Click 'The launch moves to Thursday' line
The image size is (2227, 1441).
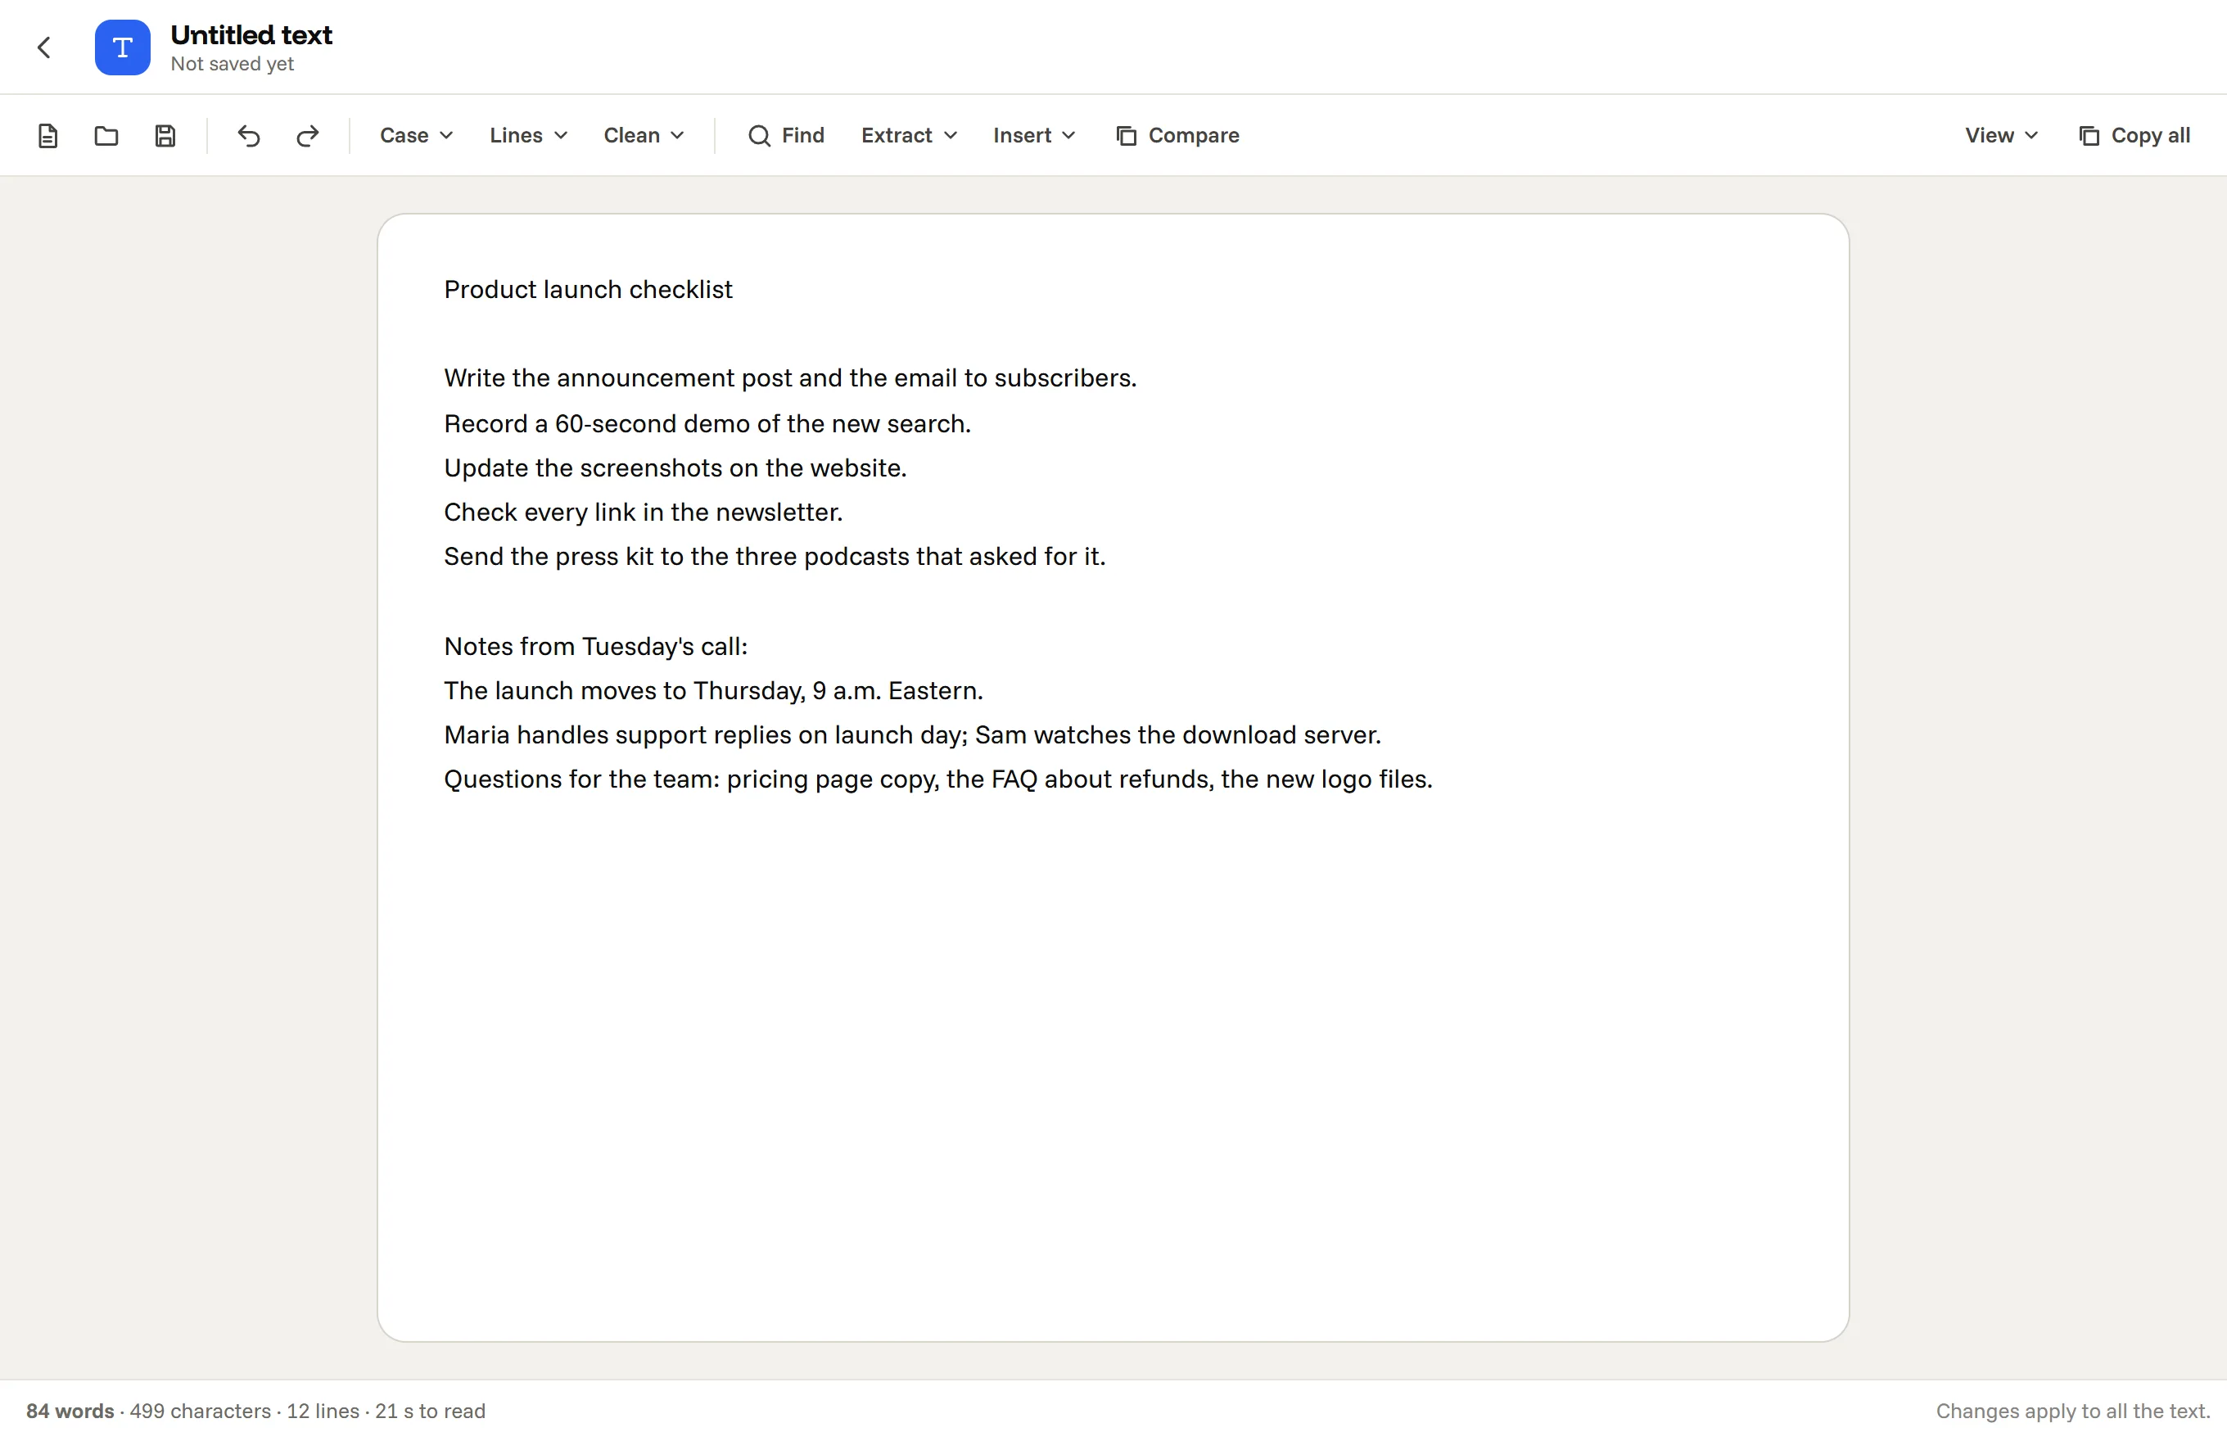(x=713, y=690)
